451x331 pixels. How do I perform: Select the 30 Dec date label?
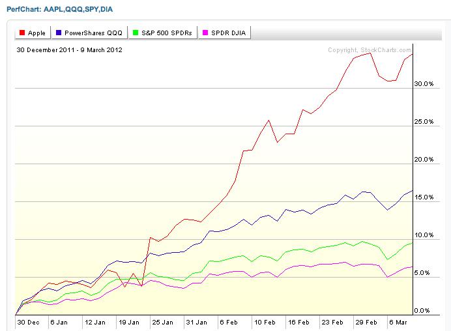pyautogui.click(x=28, y=323)
